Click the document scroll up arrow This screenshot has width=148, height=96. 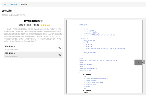click(x=144, y=21)
